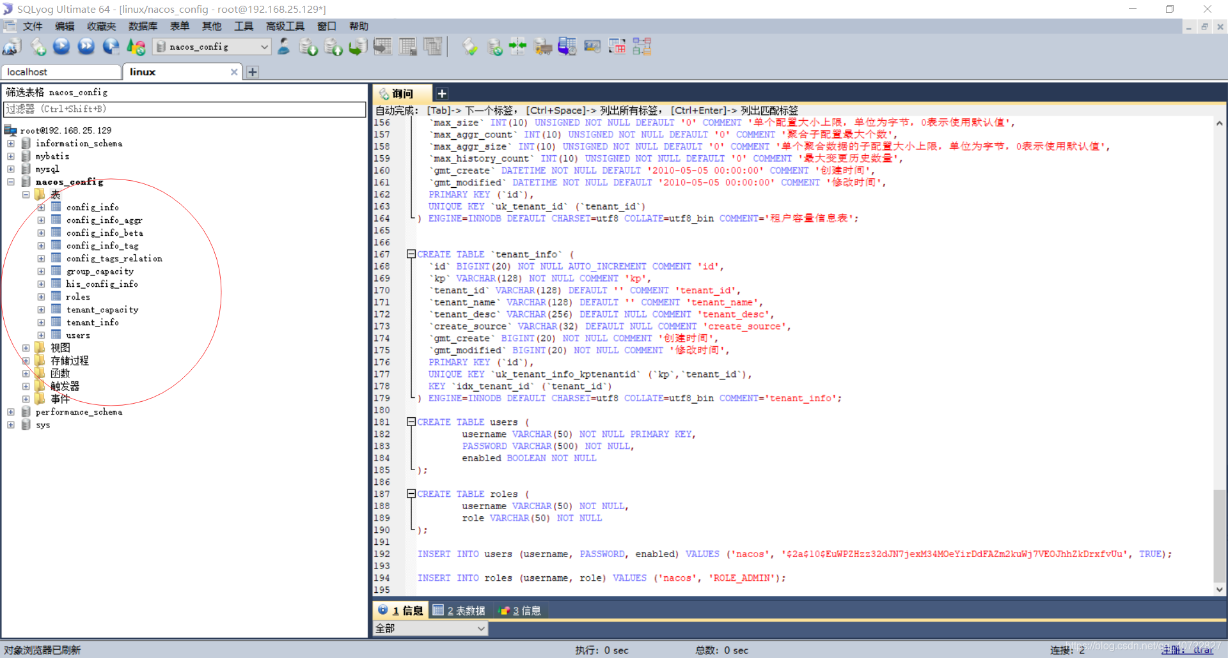
Task: Open the 高级工具 menu
Action: click(x=285, y=26)
